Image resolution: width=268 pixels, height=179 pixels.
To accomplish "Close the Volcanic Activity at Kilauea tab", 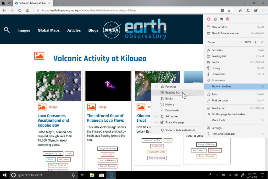I will coord(49,3).
